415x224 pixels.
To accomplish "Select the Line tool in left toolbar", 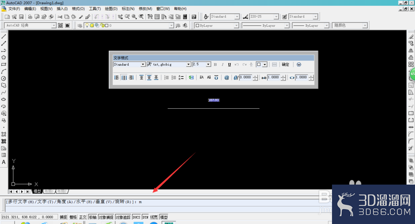I will [x=4, y=37].
